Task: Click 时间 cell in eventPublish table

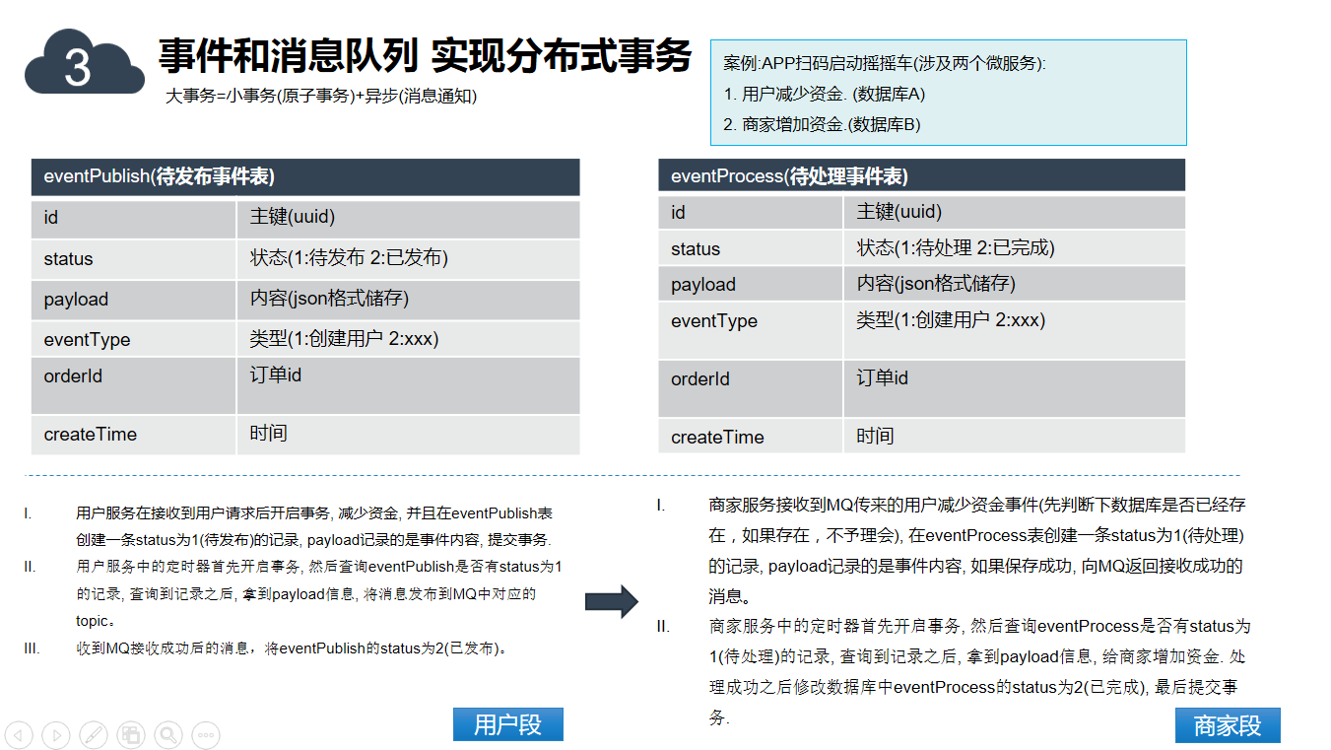Action: [409, 435]
